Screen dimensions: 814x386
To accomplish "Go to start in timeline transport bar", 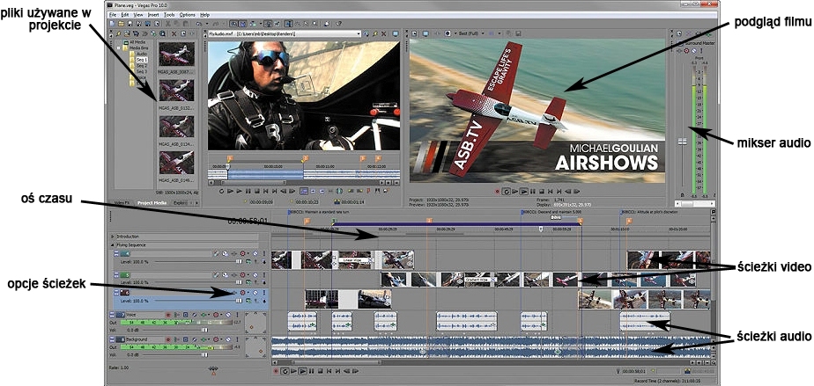I will tap(329, 371).
